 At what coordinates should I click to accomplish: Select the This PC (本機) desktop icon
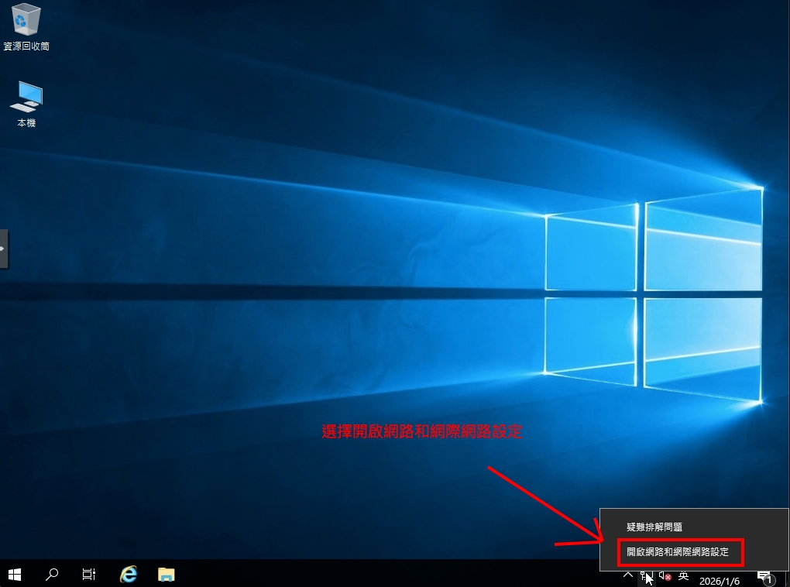(26, 97)
